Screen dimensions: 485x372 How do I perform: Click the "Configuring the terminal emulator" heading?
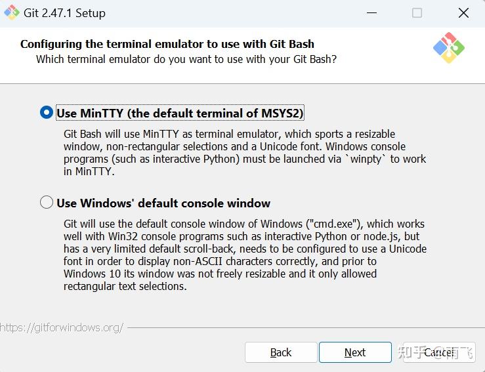167,44
